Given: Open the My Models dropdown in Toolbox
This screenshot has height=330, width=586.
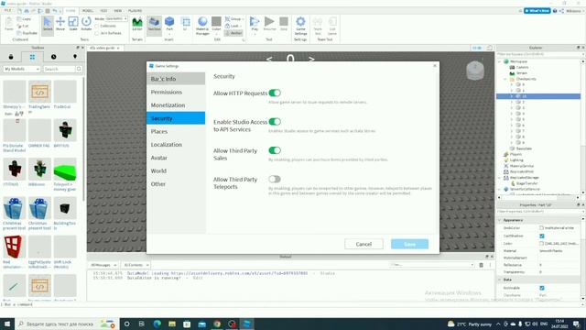Looking at the screenshot, I should pyautogui.click(x=22, y=69).
